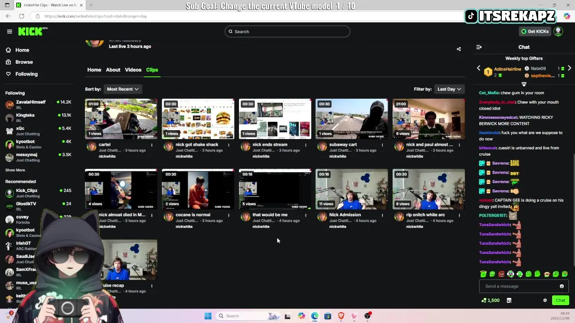Switch to the channel Home tab

point(94,70)
